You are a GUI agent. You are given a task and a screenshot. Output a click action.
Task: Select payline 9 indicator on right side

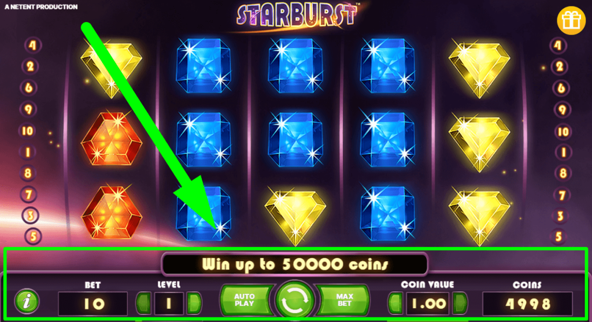(562, 110)
